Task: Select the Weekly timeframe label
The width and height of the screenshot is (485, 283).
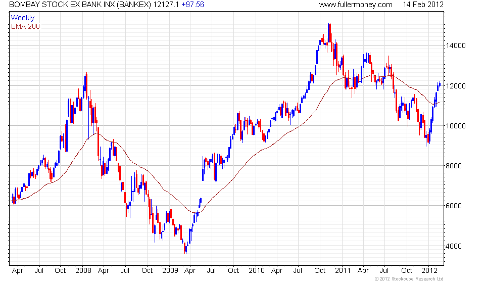Action: [x=23, y=18]
